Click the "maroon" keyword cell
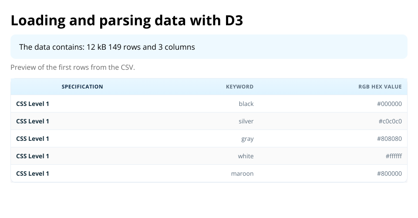This screenshot has width=418, height=218. click(x=242, y=174)
